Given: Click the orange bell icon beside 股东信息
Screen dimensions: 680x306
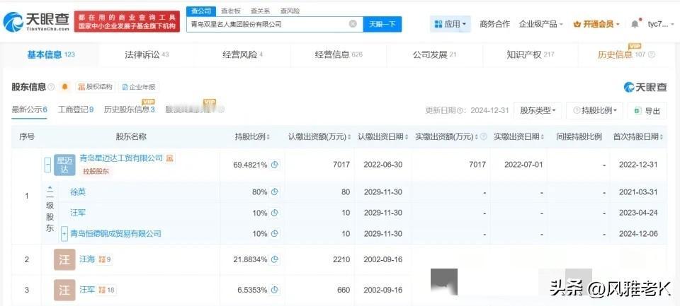Looking at the screenshot, I should point(64,87).
